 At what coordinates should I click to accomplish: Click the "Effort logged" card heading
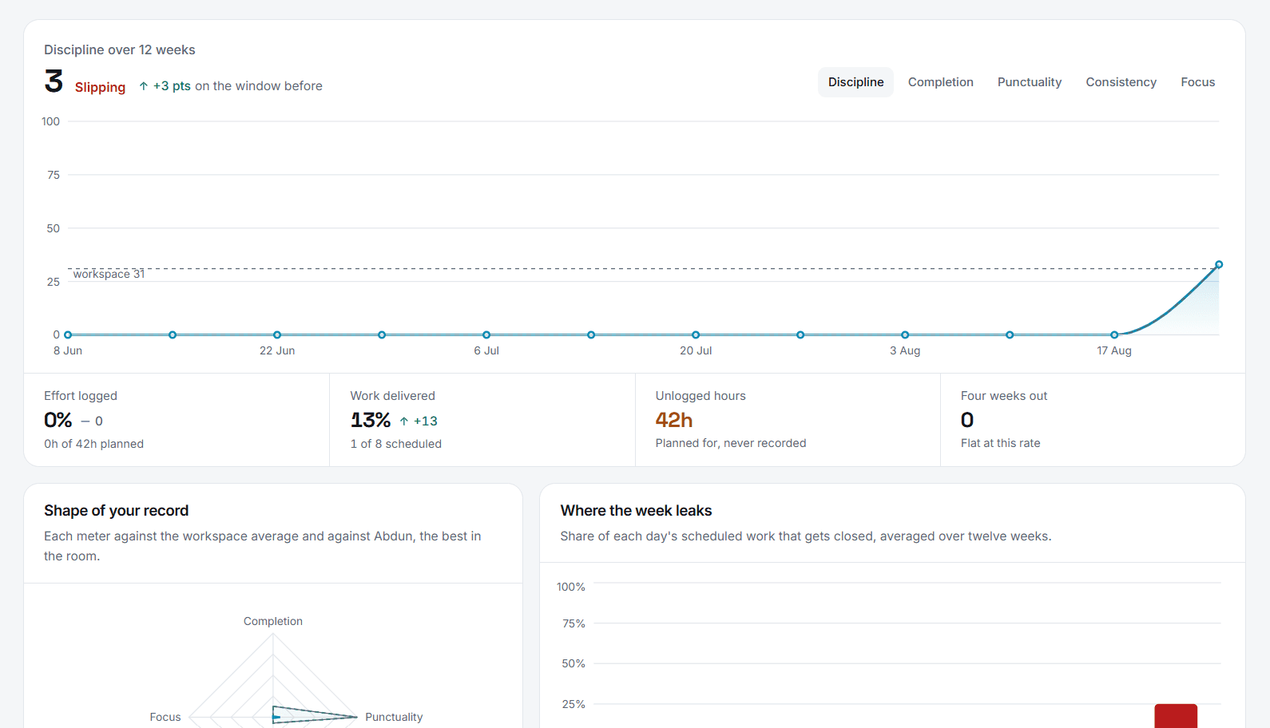(81, 396)
